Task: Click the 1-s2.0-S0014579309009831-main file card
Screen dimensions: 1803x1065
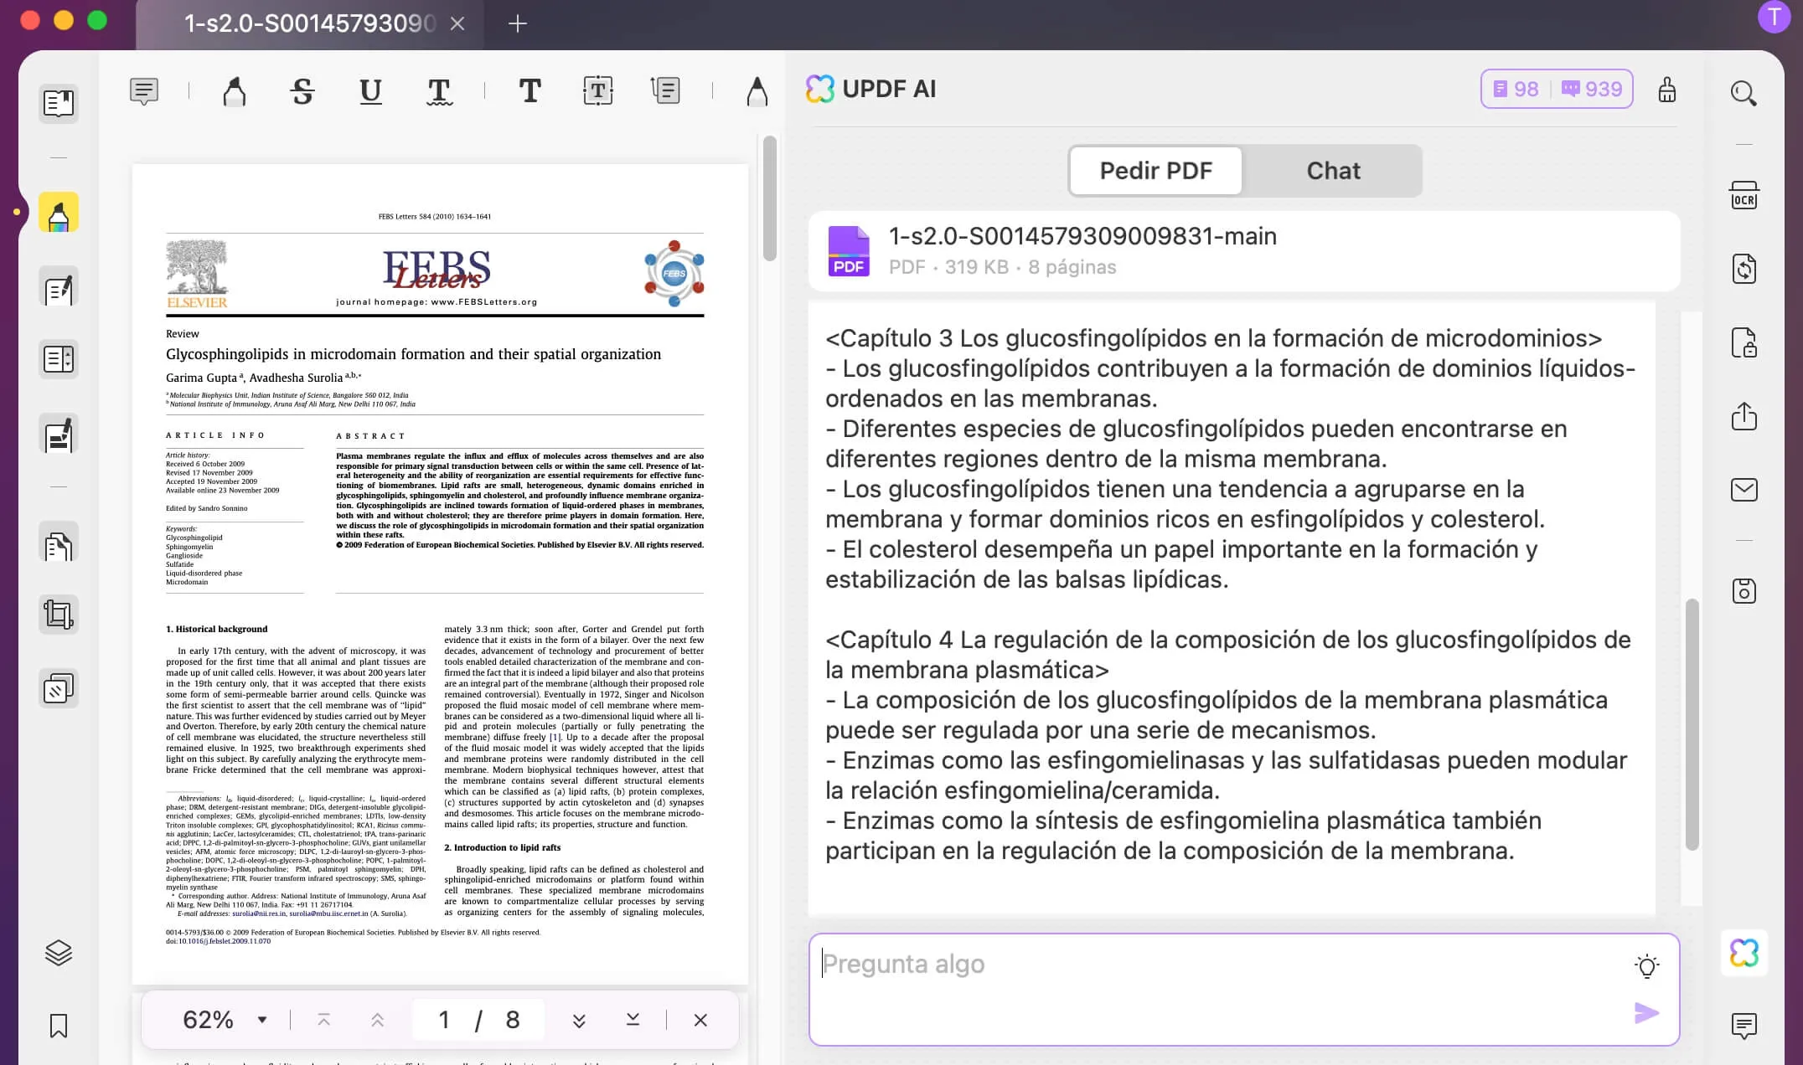Action: [1244, 251]
